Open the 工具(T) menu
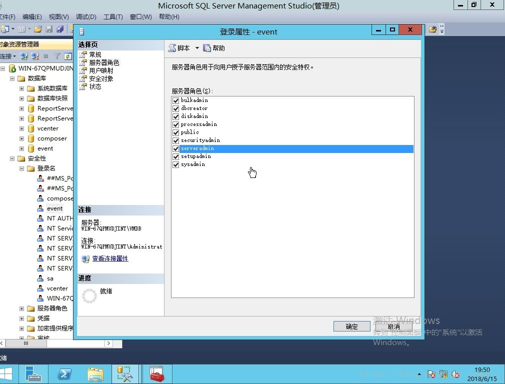Image resolution: width=505 pixels, height=384 pixels. (113, 17)
